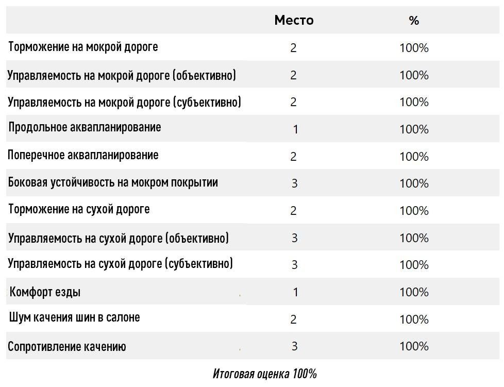
Task: Select Боковая устойчивость на мокром покрытии
Action: [x=113, y=182]
